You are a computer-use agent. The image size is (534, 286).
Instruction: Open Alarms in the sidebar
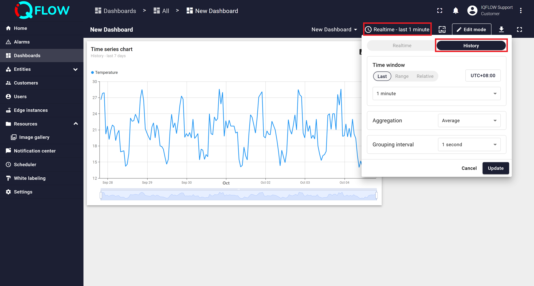[x=22, y=42]
